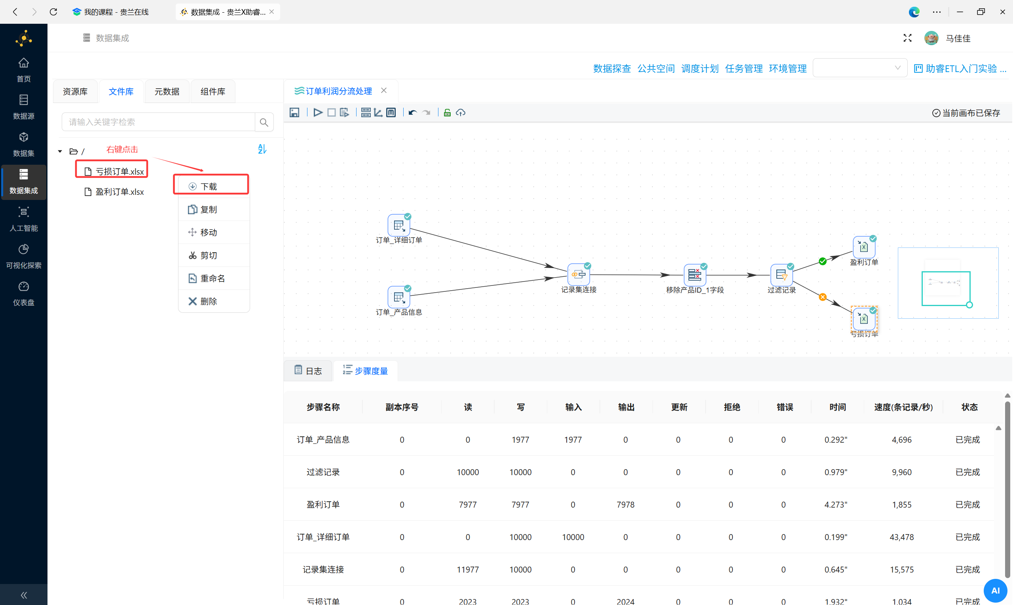Screen dimensions: 1013x605
Task: Open the 步骤度量 tab
Action: pos(365,371)
